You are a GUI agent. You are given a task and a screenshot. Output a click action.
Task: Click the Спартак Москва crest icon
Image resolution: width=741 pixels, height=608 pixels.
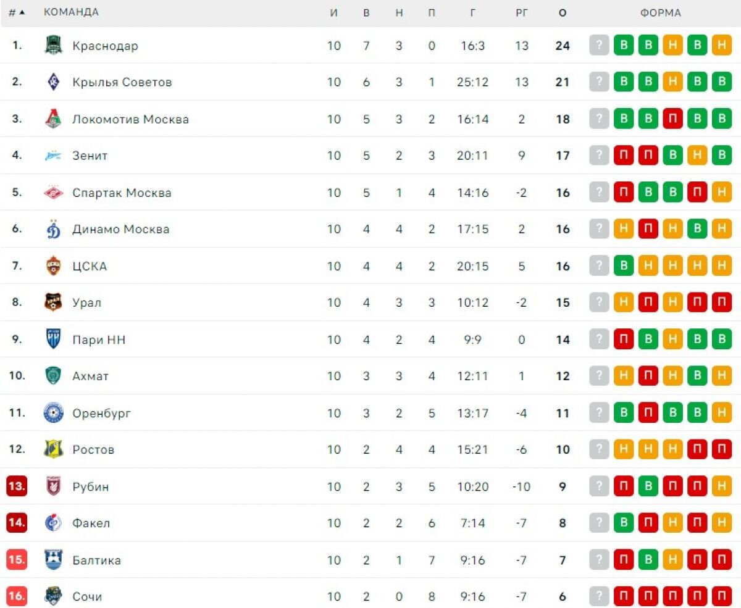pyautogui.click(x=54, y=193)
